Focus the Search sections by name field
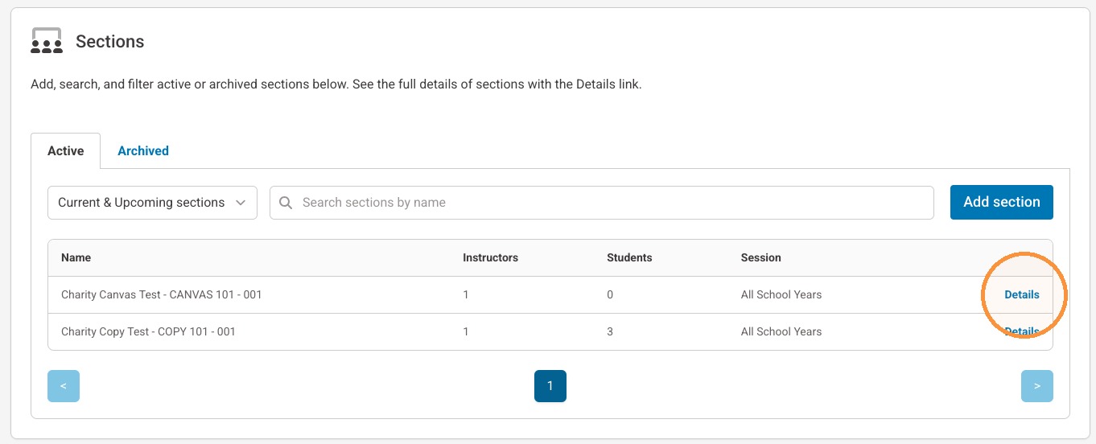 pos(601,203)
